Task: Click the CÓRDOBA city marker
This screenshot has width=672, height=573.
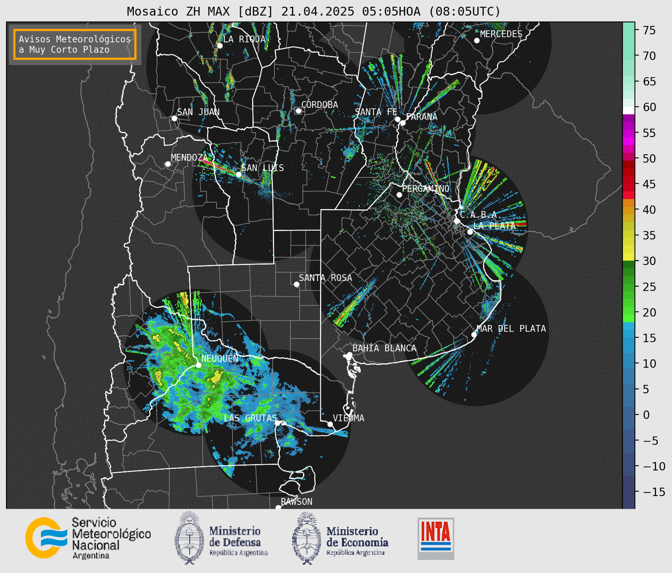Action: (x=298, y=111)
